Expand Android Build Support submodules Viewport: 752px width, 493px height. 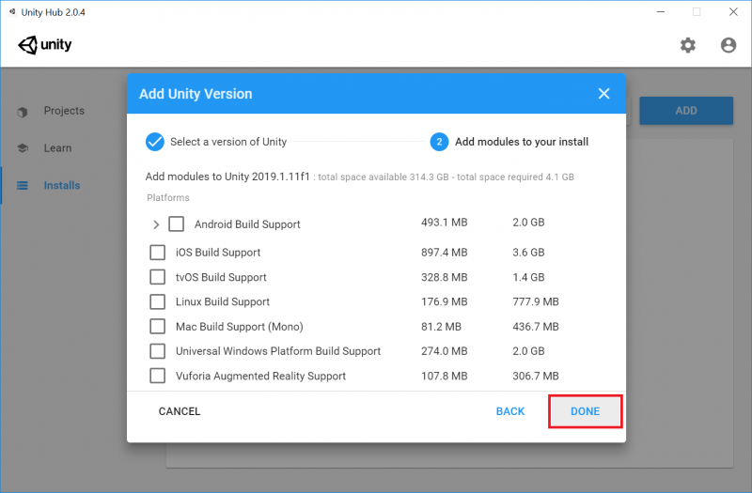coord(156,224)
